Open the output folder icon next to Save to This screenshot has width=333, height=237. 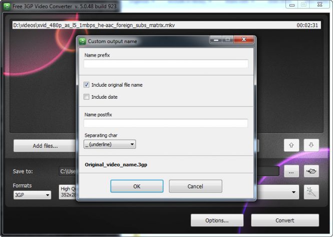(311, 171)
